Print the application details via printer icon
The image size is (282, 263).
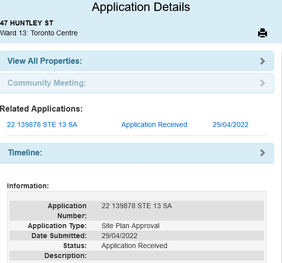[x=263, y=33]
